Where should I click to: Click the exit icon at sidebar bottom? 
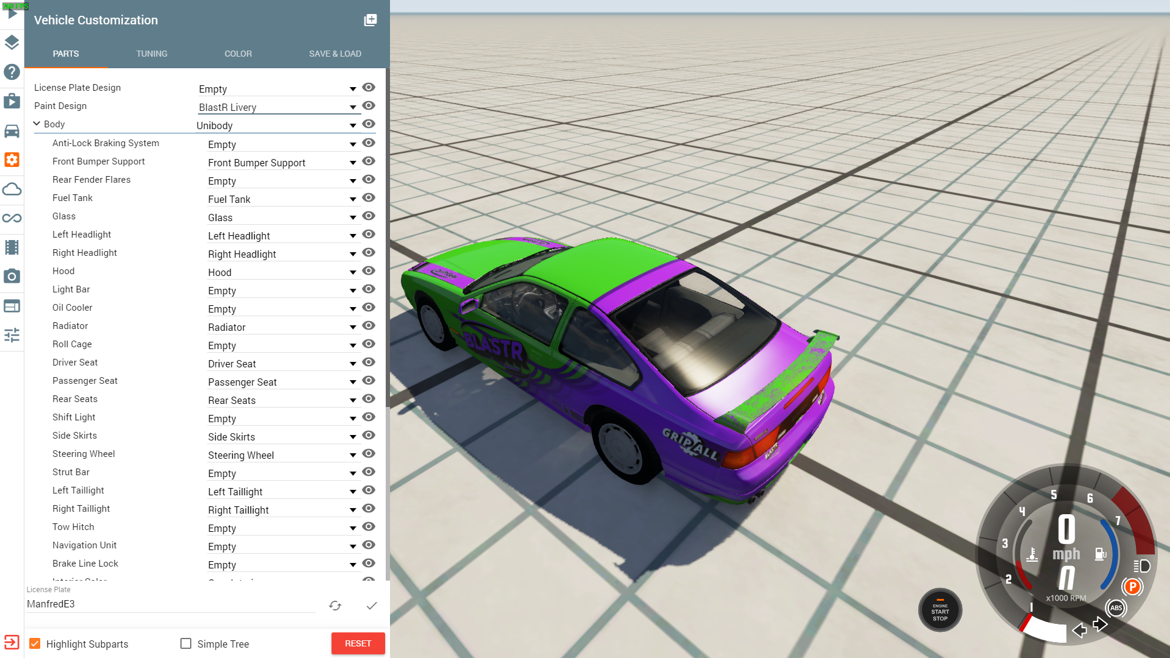[12, 642]
